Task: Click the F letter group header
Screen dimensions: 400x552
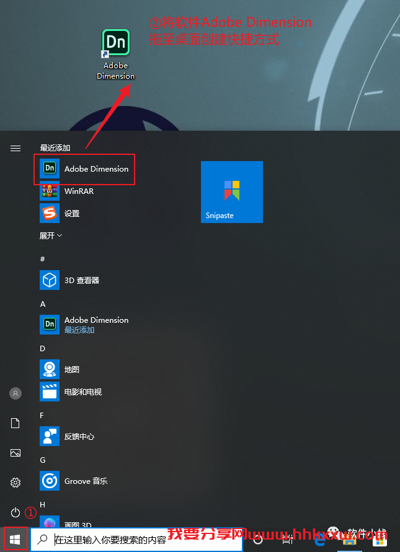Action: click(42, 416)
